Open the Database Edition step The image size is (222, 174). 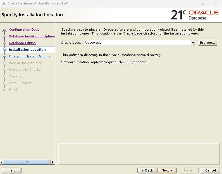[22, 43]
